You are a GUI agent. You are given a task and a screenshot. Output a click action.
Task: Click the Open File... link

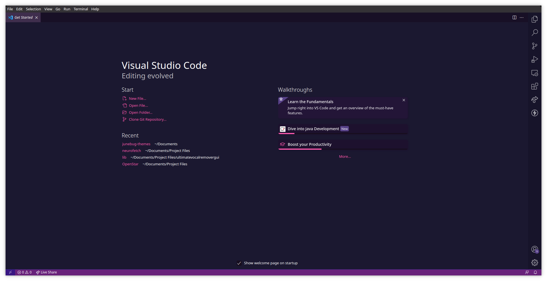(x=138, y=105)
